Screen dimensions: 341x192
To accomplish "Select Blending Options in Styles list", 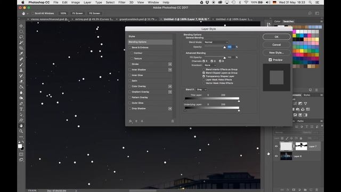I will tap(150, 42).
